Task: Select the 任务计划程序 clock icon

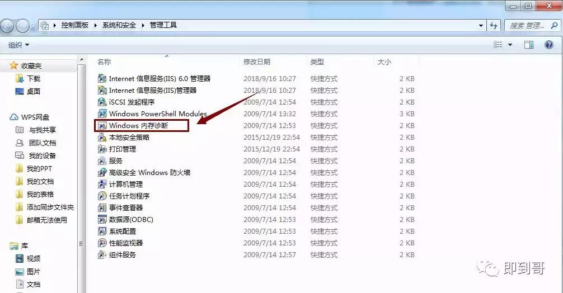Action: pos(102,196)
